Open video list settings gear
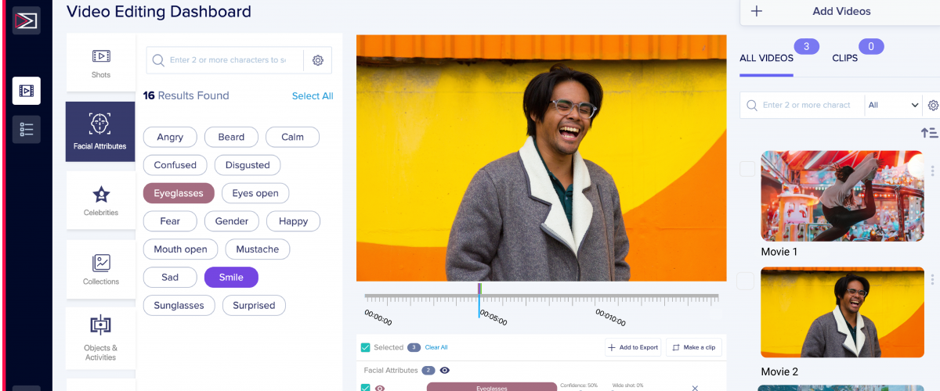Image resolution: width=940 pixels, height=391 pixels. pos(933,105)
